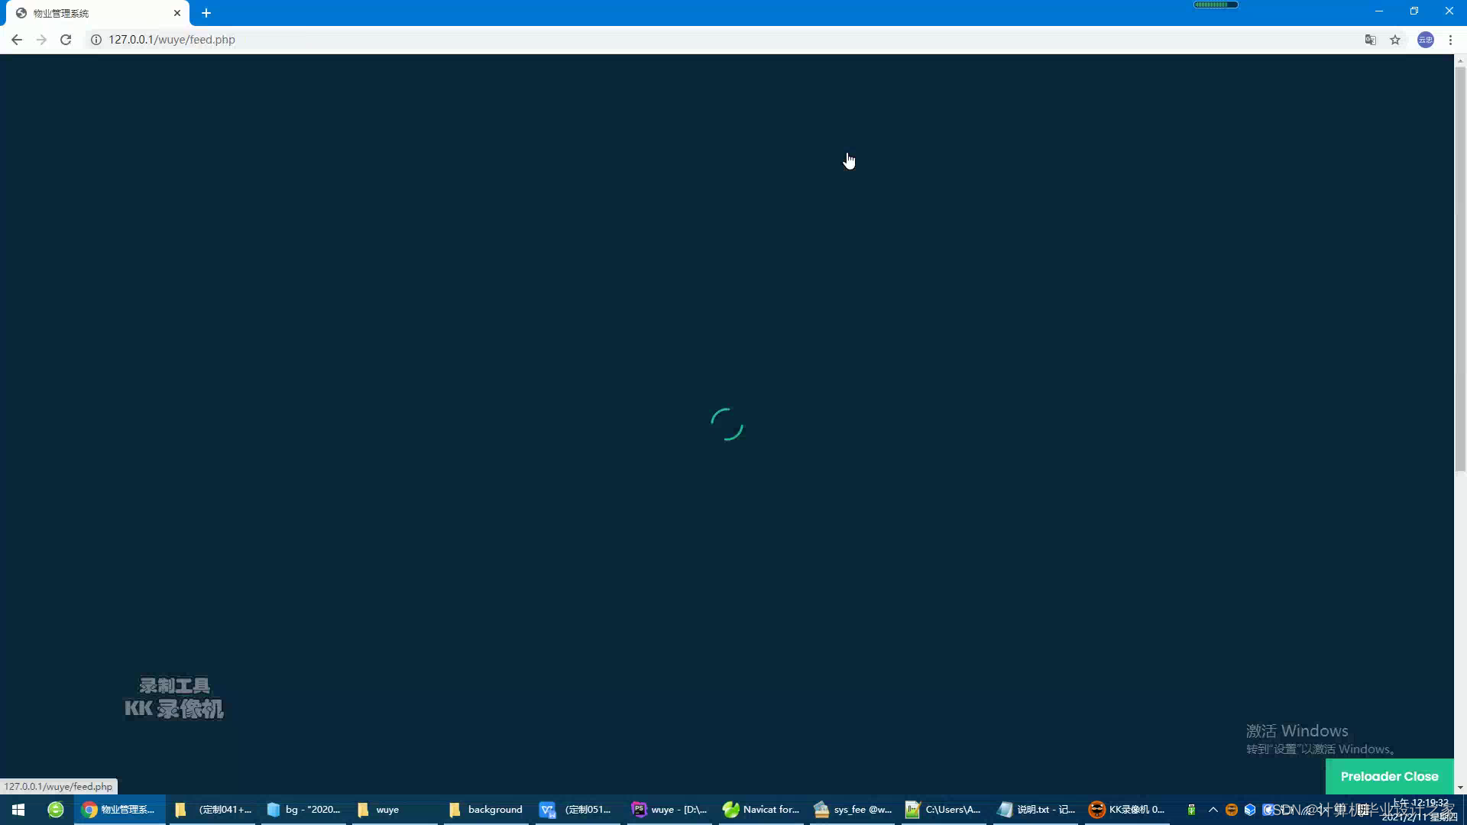1467x825 pixels.
Task: Close the 物业管理系统 tab
Action: point(177,13)
